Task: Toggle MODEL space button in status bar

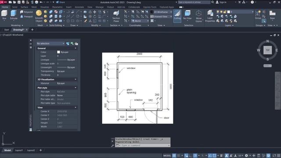Action: [167, 156]
